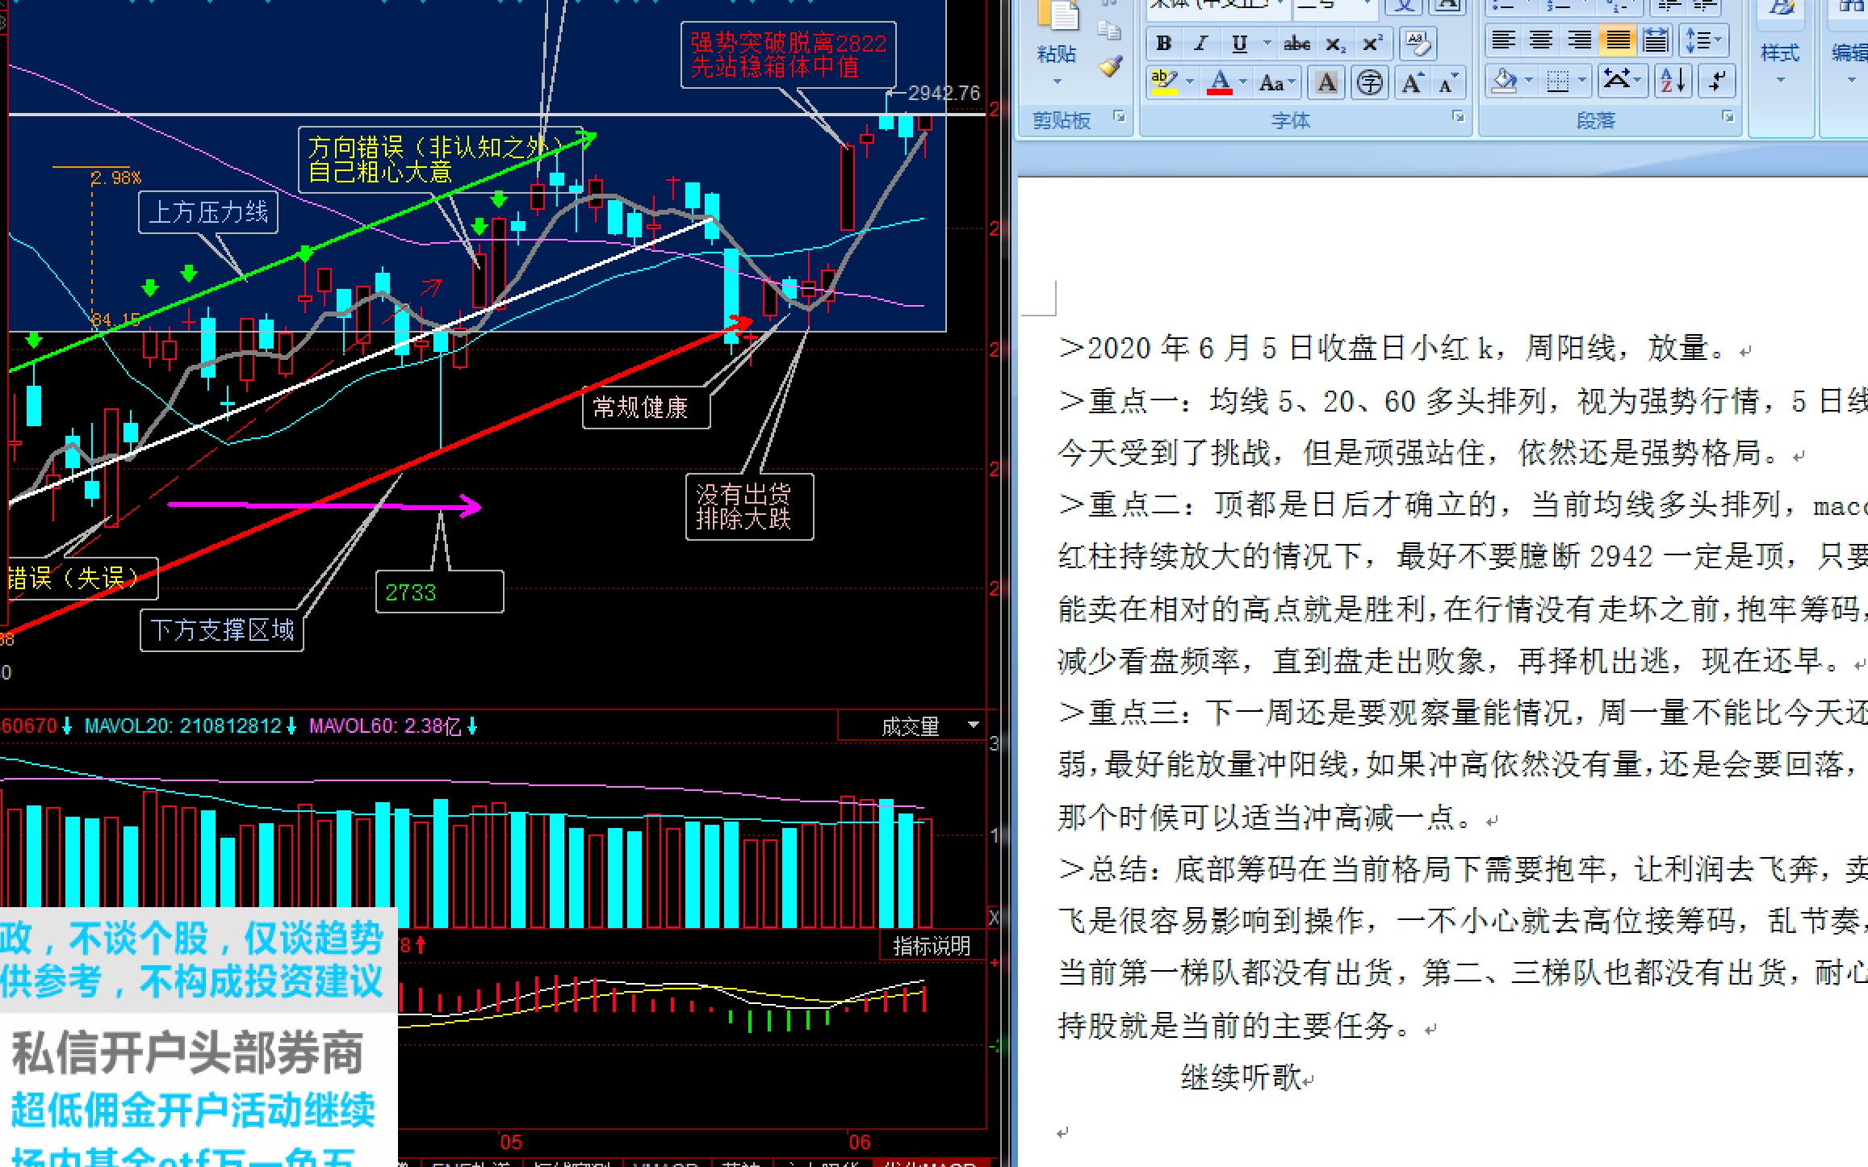Click the Asian Layout icon
Viewport: 1868px width, 1167px height.
pyautogui.click(x=1622, y=81)
